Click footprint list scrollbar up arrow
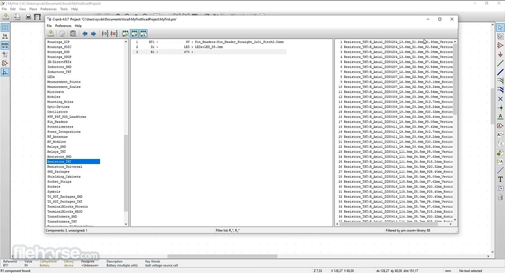The height and width of the screenshot is (273, 505). tap(455, 42)
